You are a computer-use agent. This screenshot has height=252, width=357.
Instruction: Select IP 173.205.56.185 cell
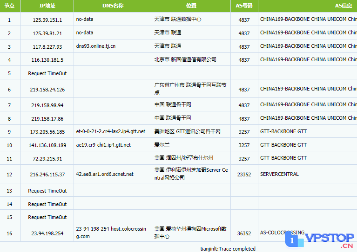[47, 132]
